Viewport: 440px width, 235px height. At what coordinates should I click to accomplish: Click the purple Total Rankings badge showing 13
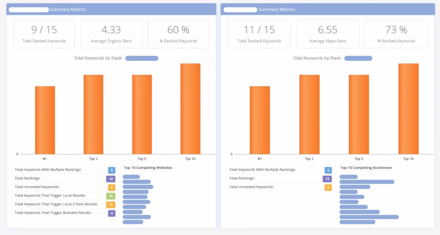(327, 179)
